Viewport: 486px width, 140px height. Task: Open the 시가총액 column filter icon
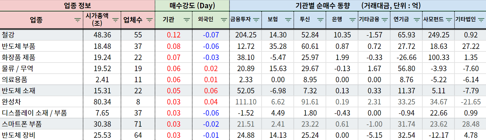(116, 20)
